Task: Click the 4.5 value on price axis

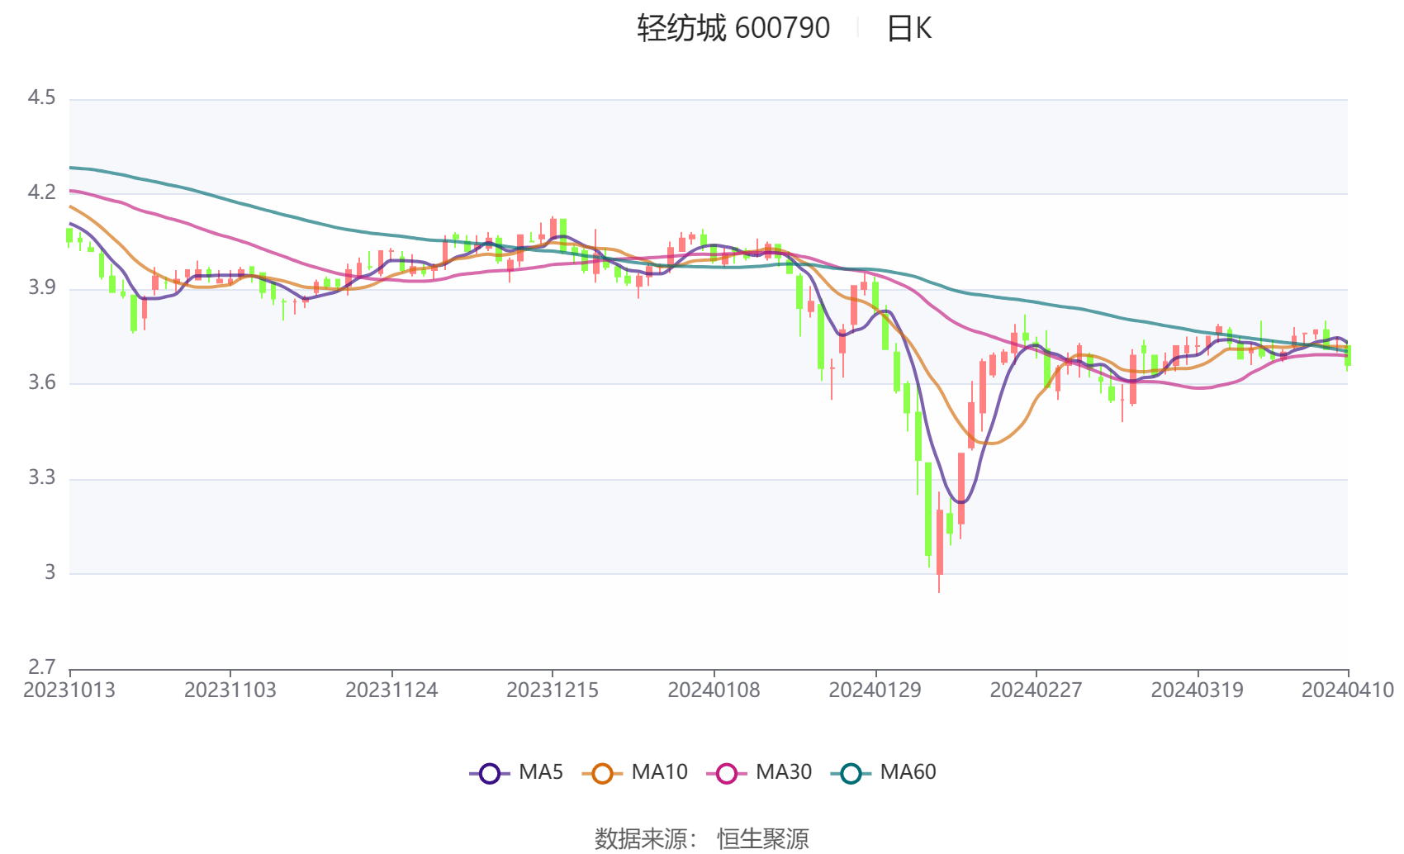Action: pos(41,98)
